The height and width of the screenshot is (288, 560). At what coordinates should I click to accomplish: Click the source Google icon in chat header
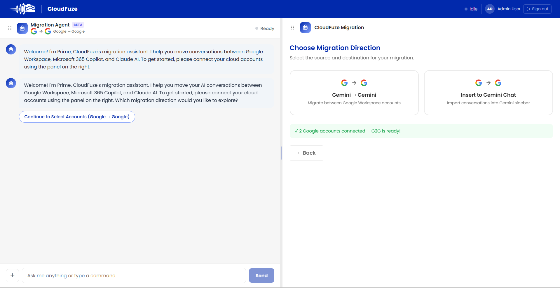tap(34, 31)
